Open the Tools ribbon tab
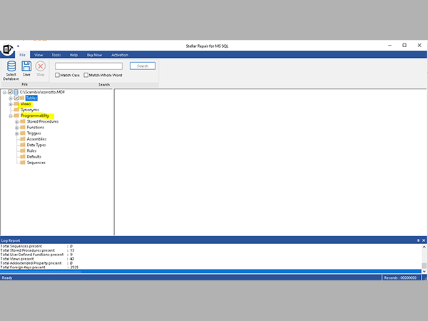The width and height of the screenshot is (428, 321). tap(56, 55)
